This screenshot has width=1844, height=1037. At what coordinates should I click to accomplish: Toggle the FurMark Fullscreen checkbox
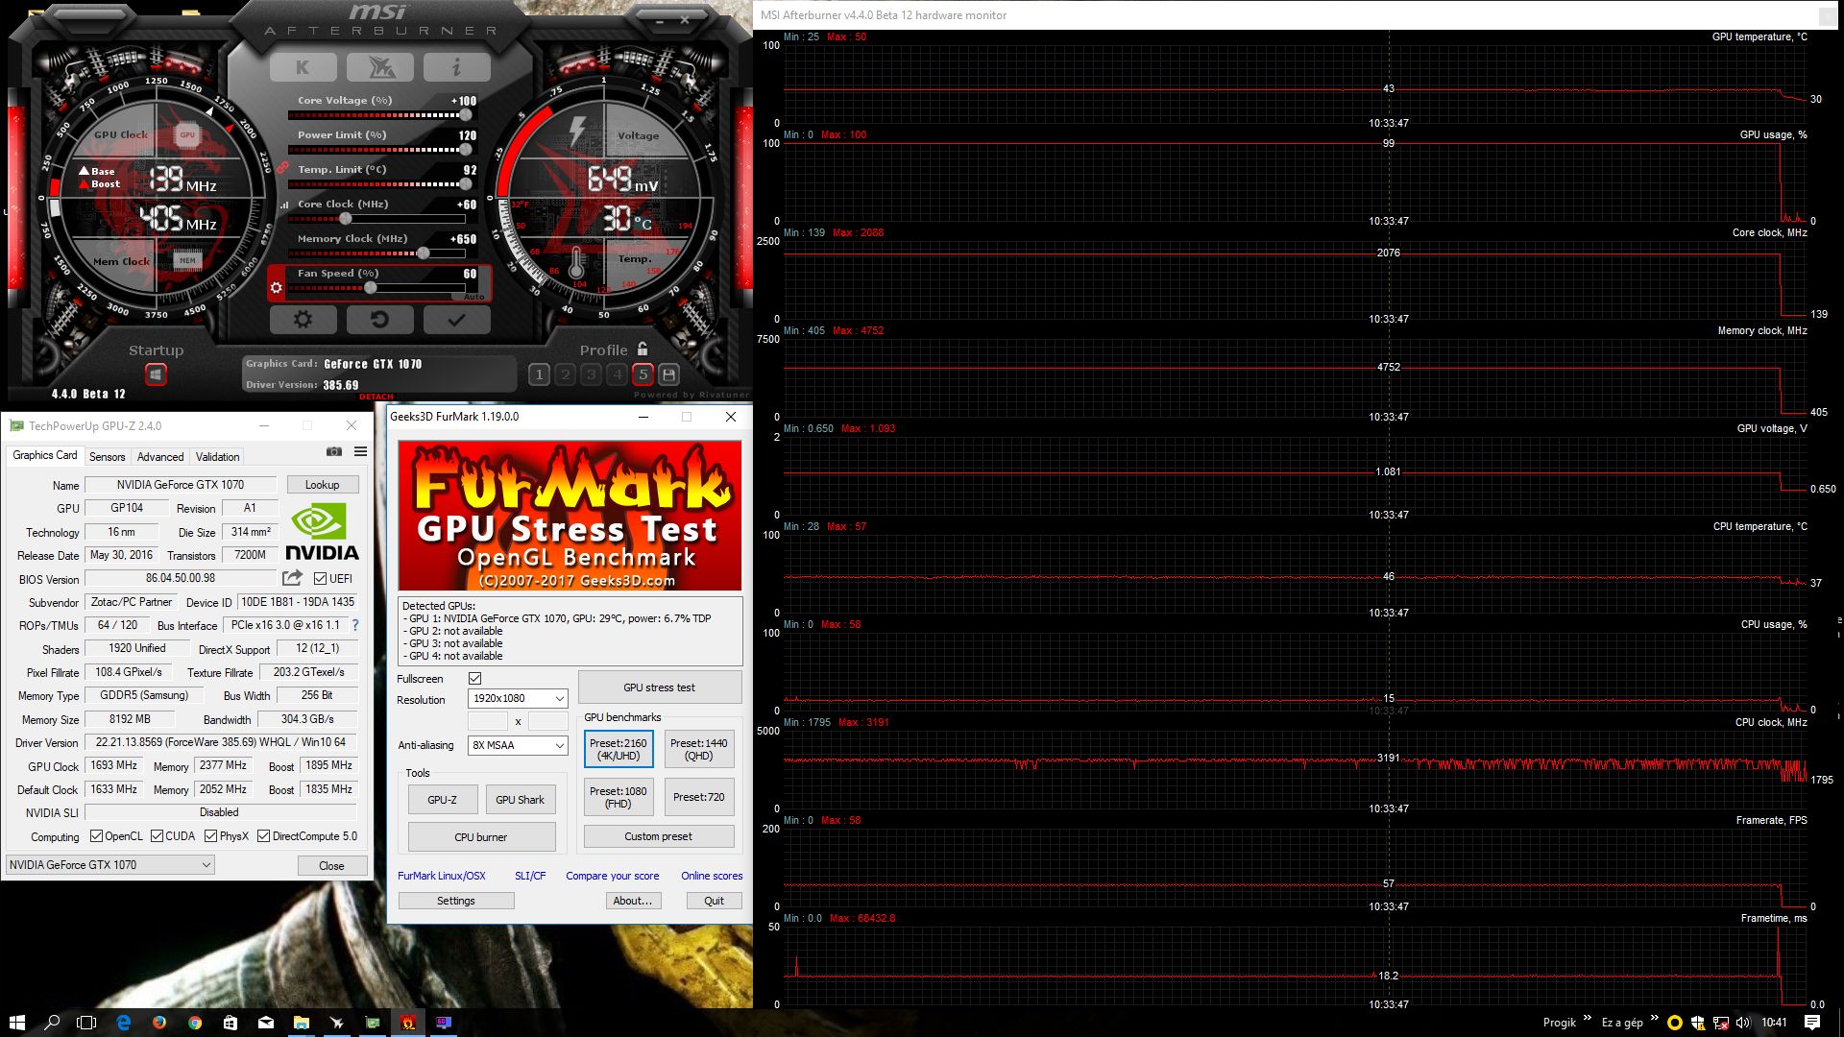pos(475,679)
